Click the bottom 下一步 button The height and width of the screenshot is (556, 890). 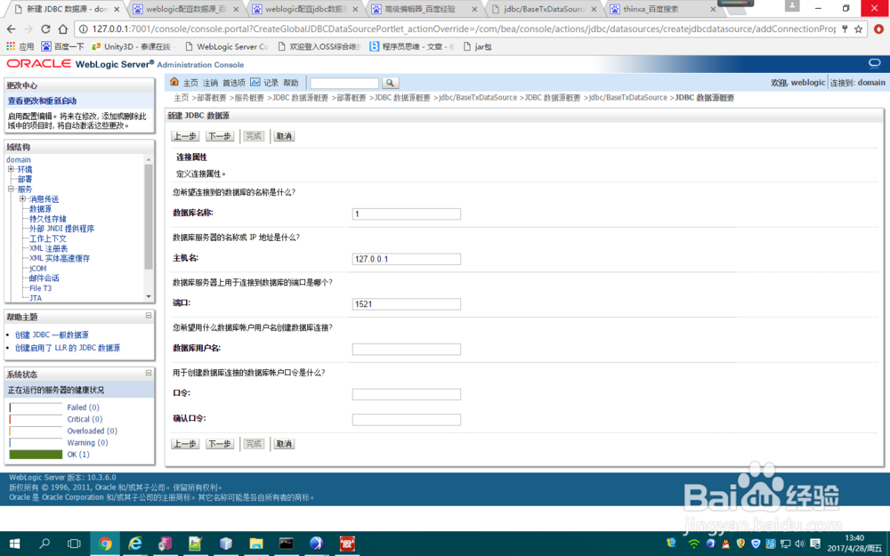tap(220, 444)
